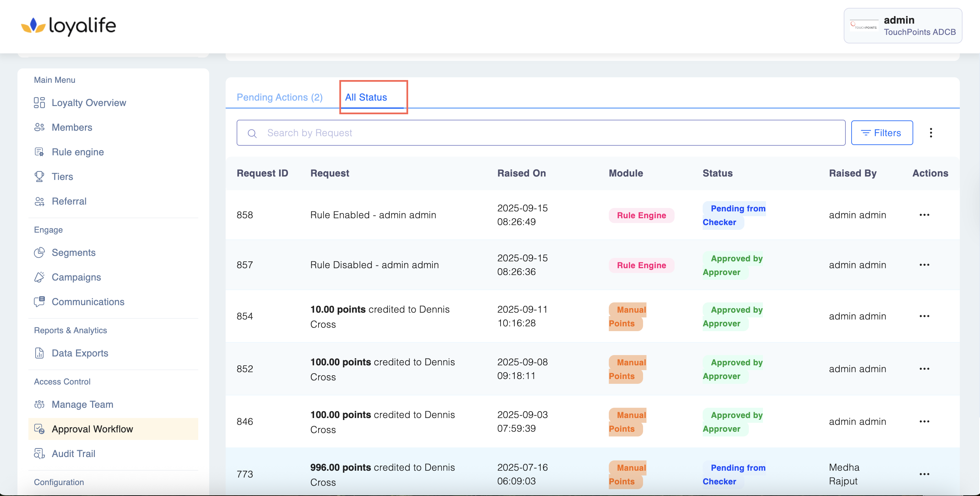Click the Loyalty Overview dashboard icon
The height and width of the screenshot is (496, 980).
tap(39, 103)
